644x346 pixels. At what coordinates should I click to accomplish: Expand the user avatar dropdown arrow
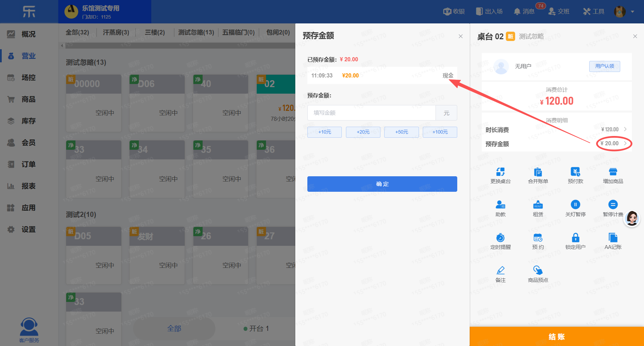(x=632, y=12)
